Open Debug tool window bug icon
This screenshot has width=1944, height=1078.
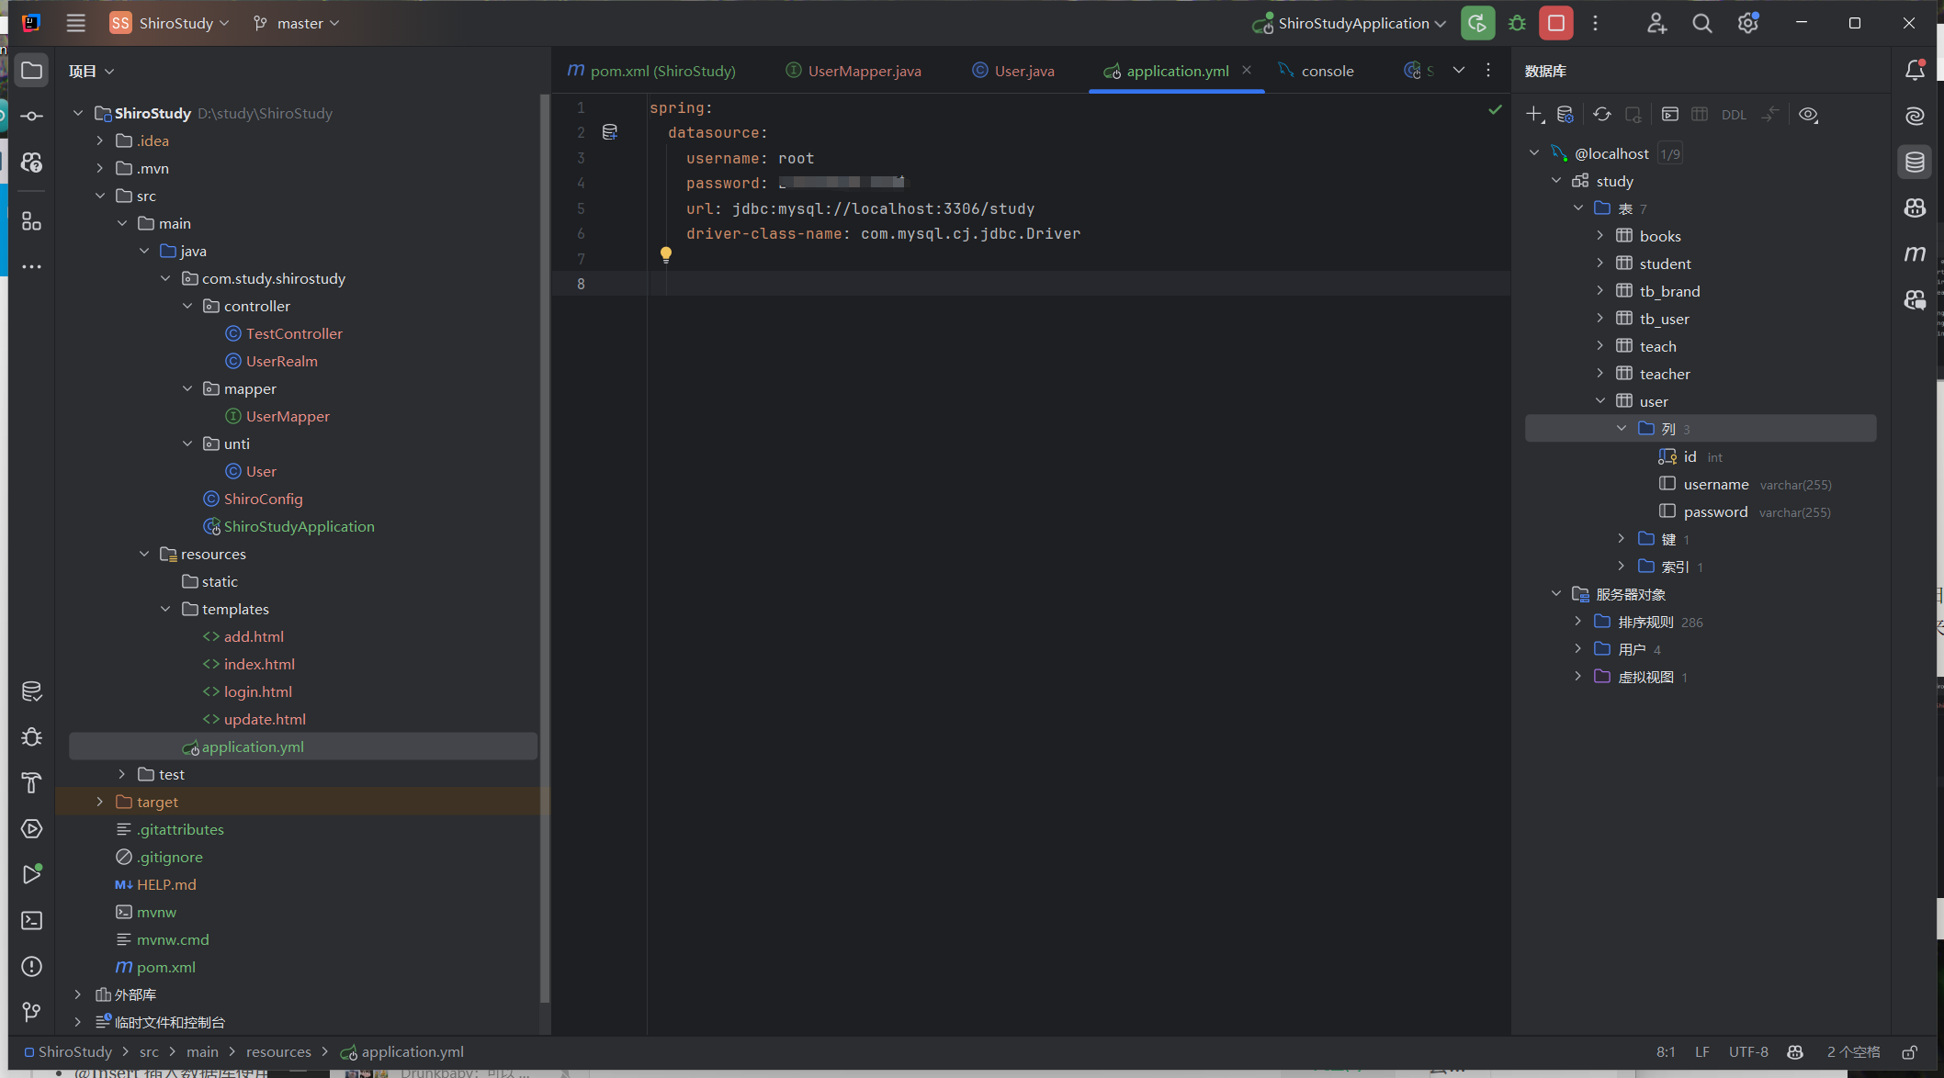[x=31, y=737]
